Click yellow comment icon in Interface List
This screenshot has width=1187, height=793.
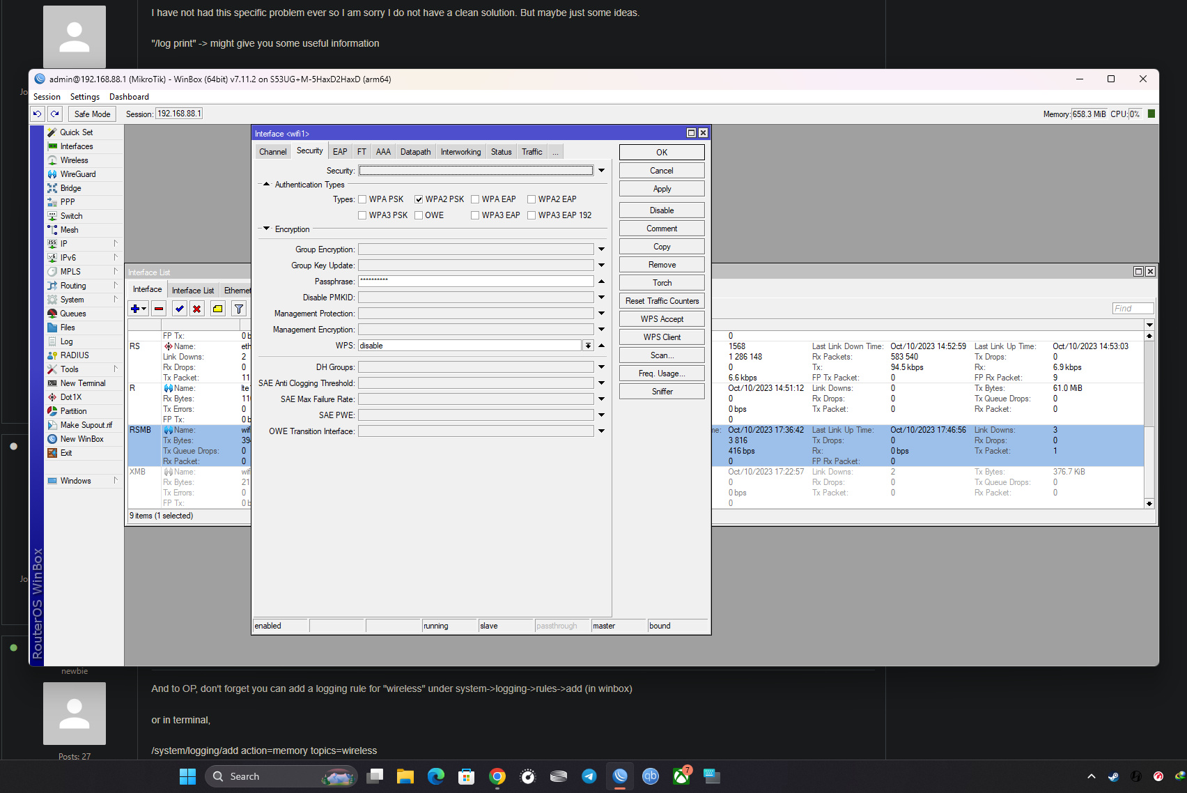218,309
